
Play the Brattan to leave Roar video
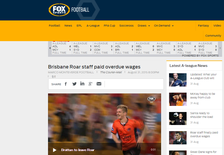click(55, 150)
